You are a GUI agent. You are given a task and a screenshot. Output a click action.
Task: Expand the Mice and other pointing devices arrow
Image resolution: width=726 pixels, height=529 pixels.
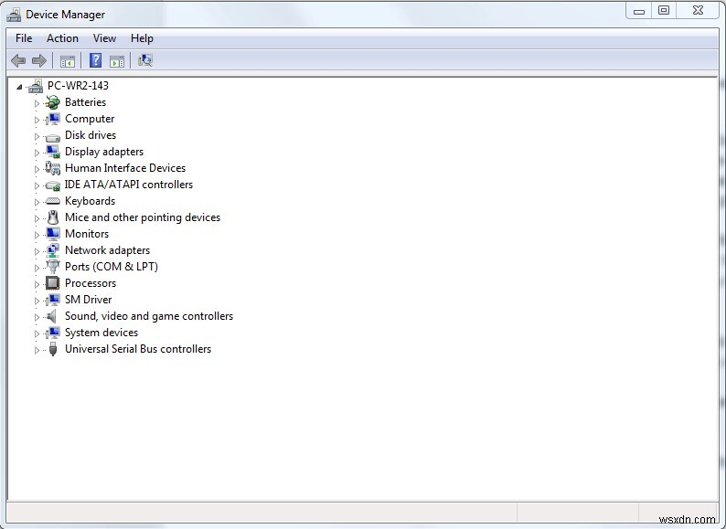pyautogui.click(x=37, y=218)
